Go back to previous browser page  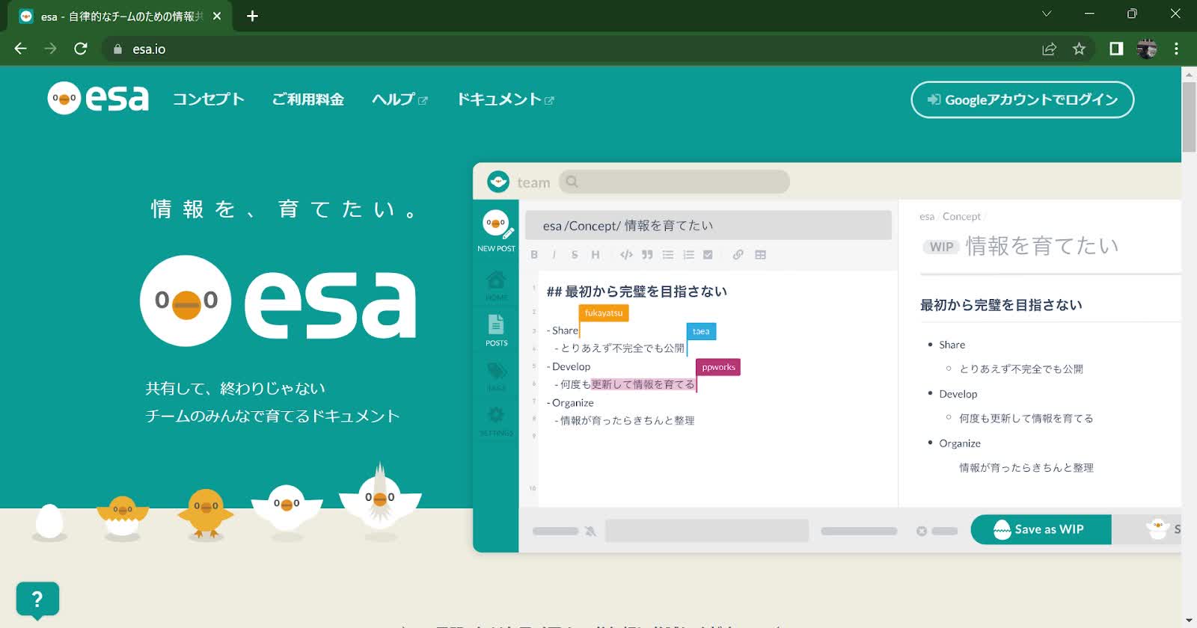tap(20, 49)
